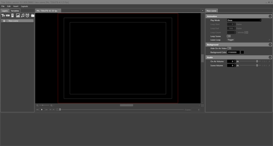
Task: Insert a roll layer with the scroll icon
Action: [13, 16]
